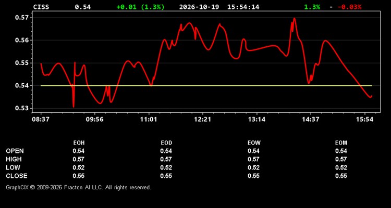Click the GraphCIX copyright notice
Viewport: 391px width, 208px height.
click(x=78, y=187)
